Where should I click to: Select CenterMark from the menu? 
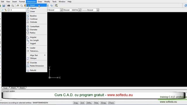37,27
